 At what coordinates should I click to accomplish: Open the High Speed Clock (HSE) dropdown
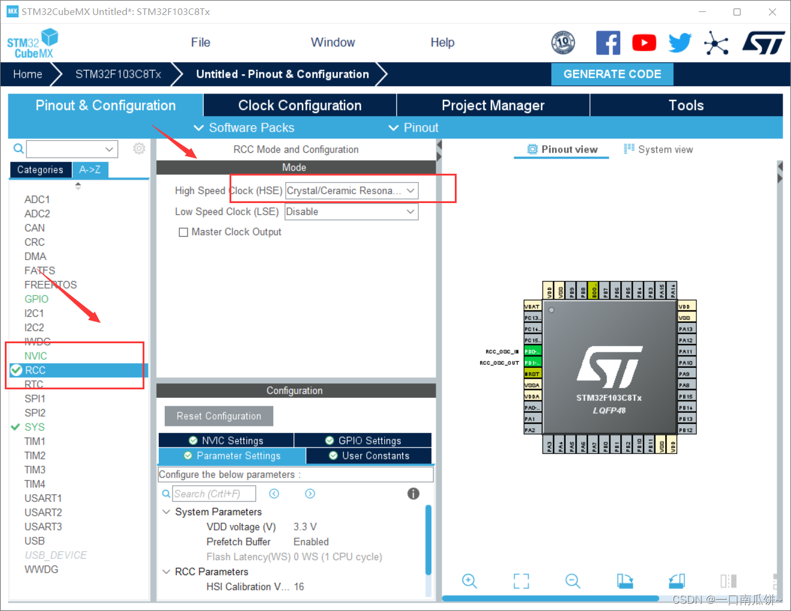(352, 190)
